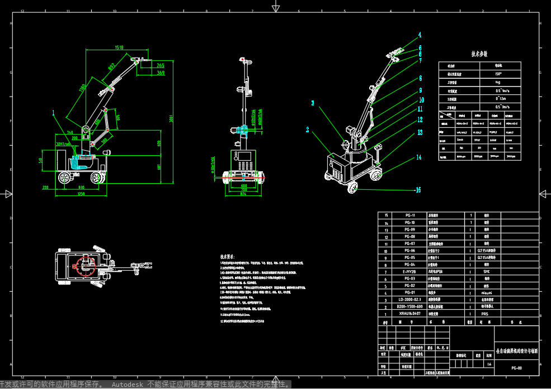Click cyan balloon number 2
This screenshot has width=551, height=389.
308,129
